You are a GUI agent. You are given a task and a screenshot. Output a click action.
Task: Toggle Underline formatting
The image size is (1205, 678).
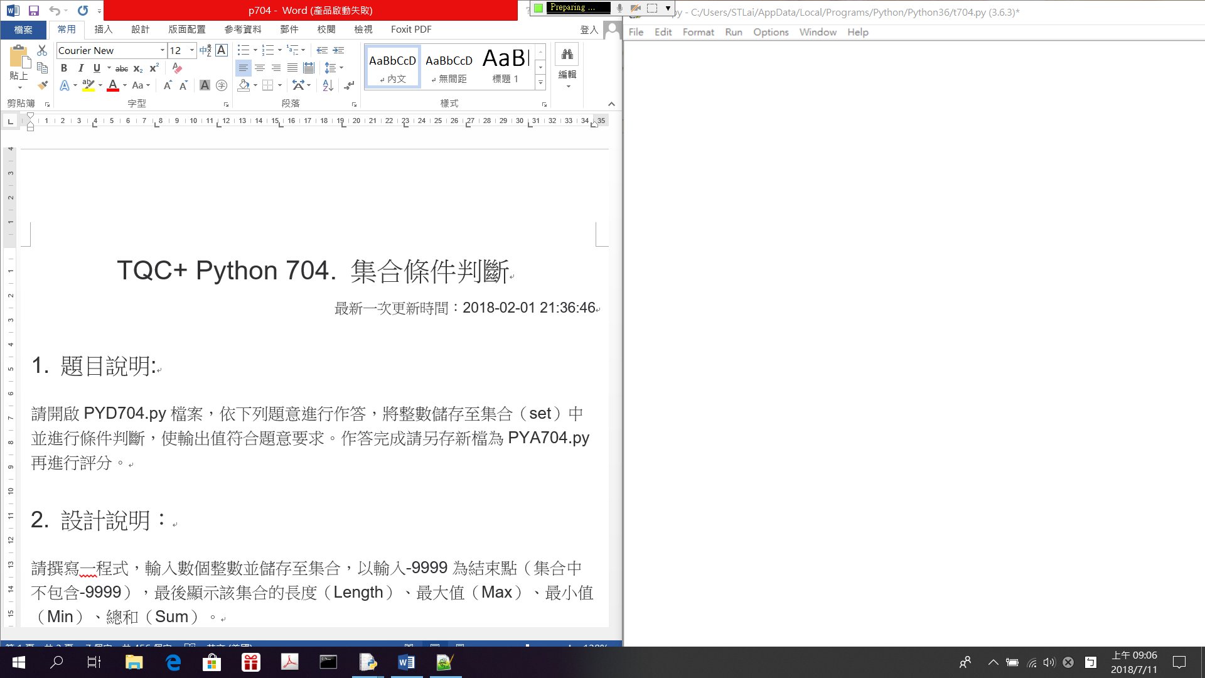(97, 68)
